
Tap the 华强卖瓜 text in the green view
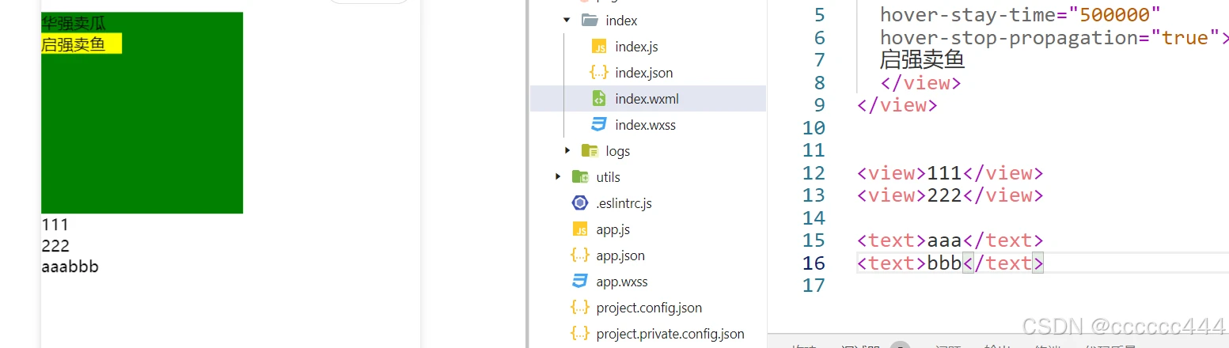[x=73, y=23]
